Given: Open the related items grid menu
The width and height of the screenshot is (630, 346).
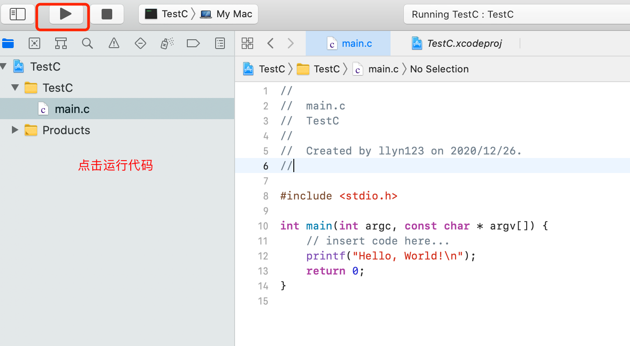Looking at the screenshot, I should pyautogui.click(x=247, y=43).
